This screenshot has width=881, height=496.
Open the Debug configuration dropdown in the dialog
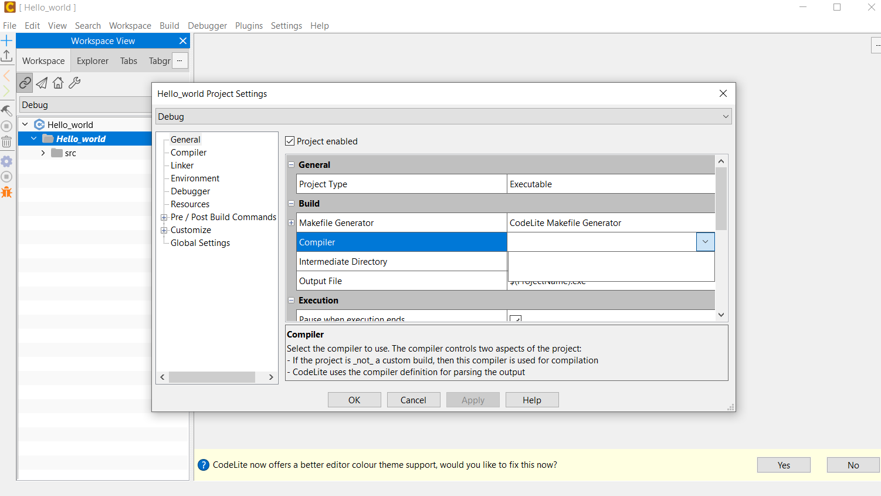pyautogui.click(x=726, y=116)
